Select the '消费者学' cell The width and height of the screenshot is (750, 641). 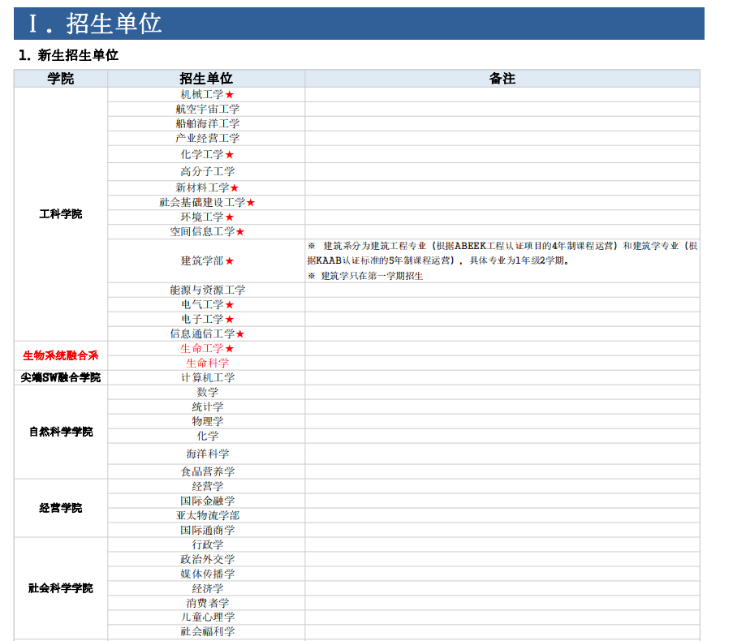206,603
